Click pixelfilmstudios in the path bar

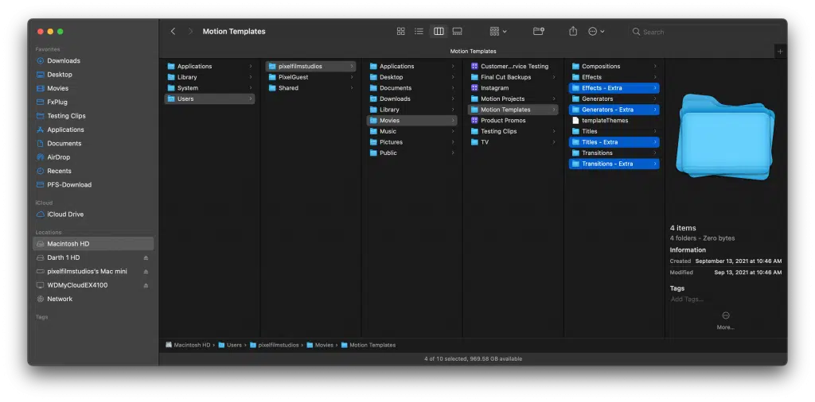tap(275, 345)
